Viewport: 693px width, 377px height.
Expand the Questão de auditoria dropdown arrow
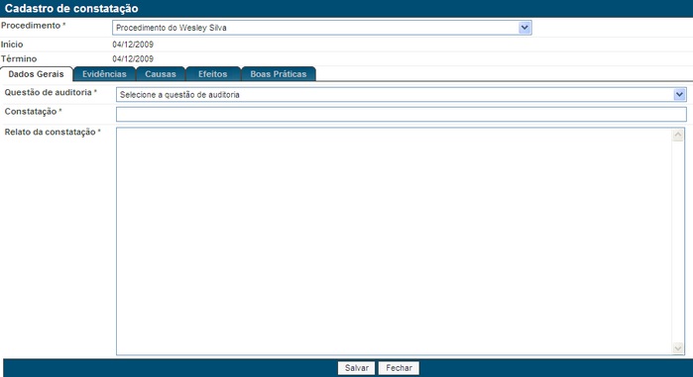679,94
